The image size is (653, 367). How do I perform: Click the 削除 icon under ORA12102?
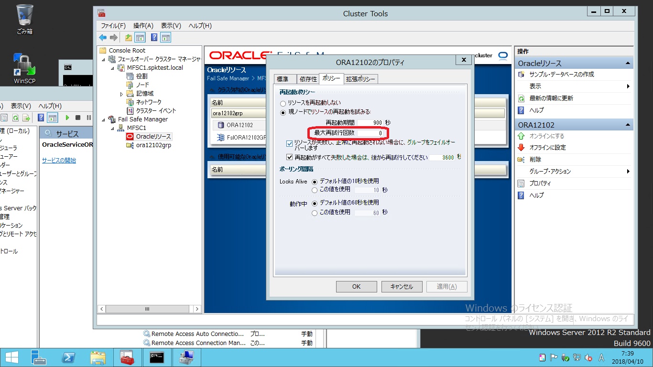point(521,160)
